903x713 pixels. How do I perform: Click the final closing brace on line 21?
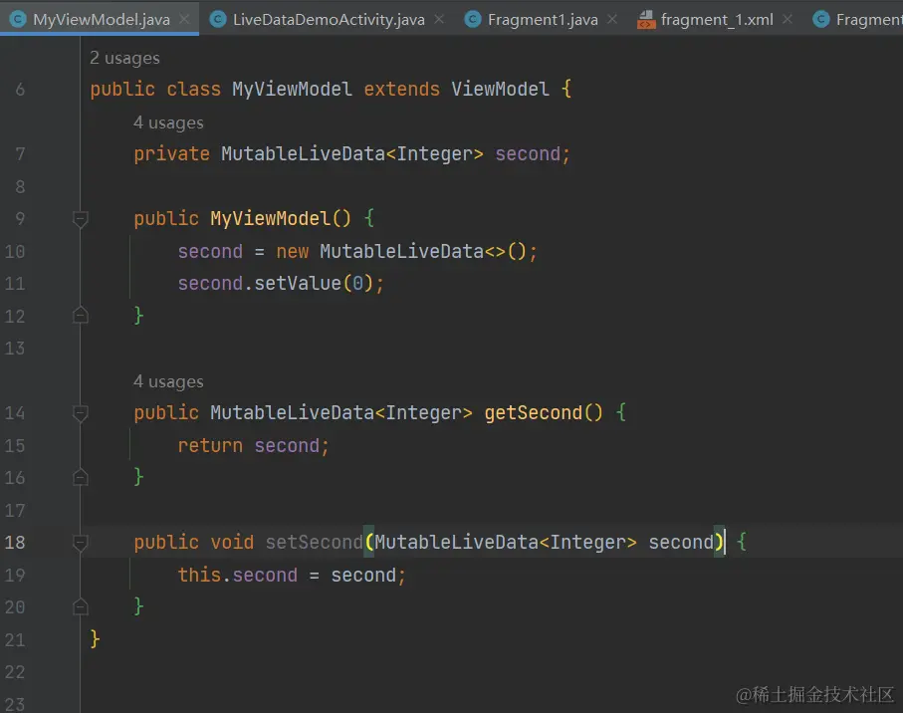95,639
